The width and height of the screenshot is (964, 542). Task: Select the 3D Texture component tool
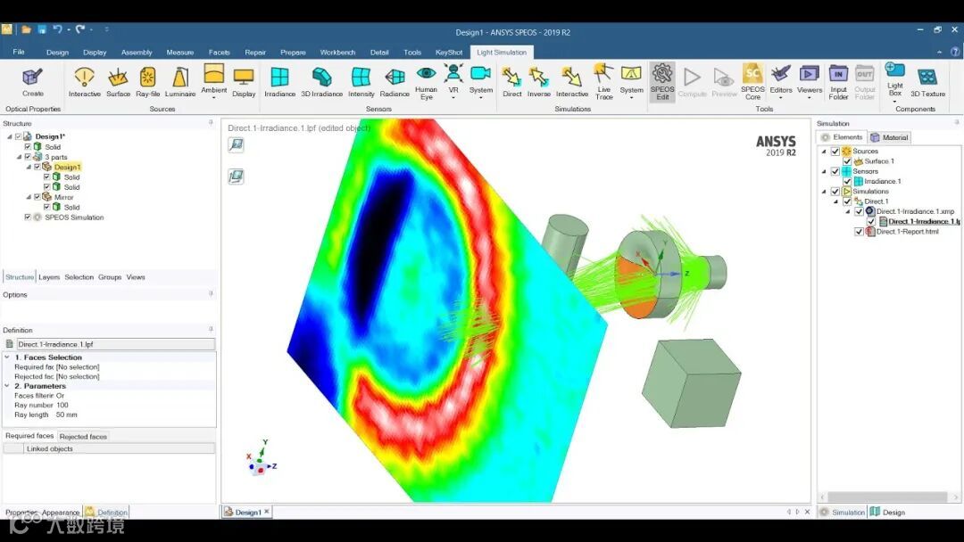coord(927,82)
